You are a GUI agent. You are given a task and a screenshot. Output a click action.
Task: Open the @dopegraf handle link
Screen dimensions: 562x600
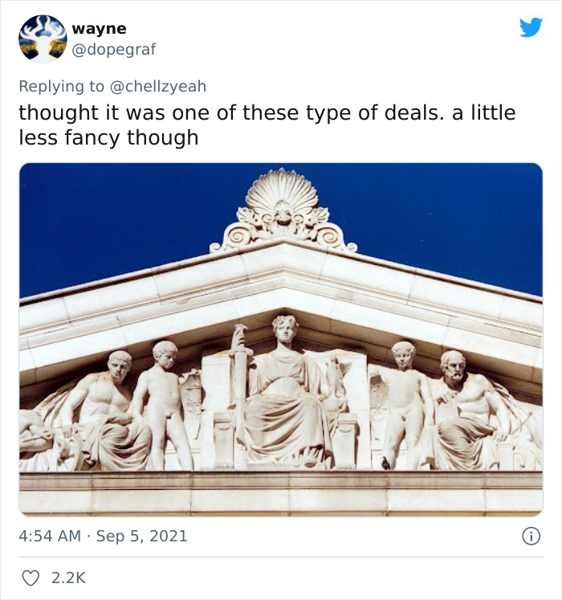[x=114, y=49]
